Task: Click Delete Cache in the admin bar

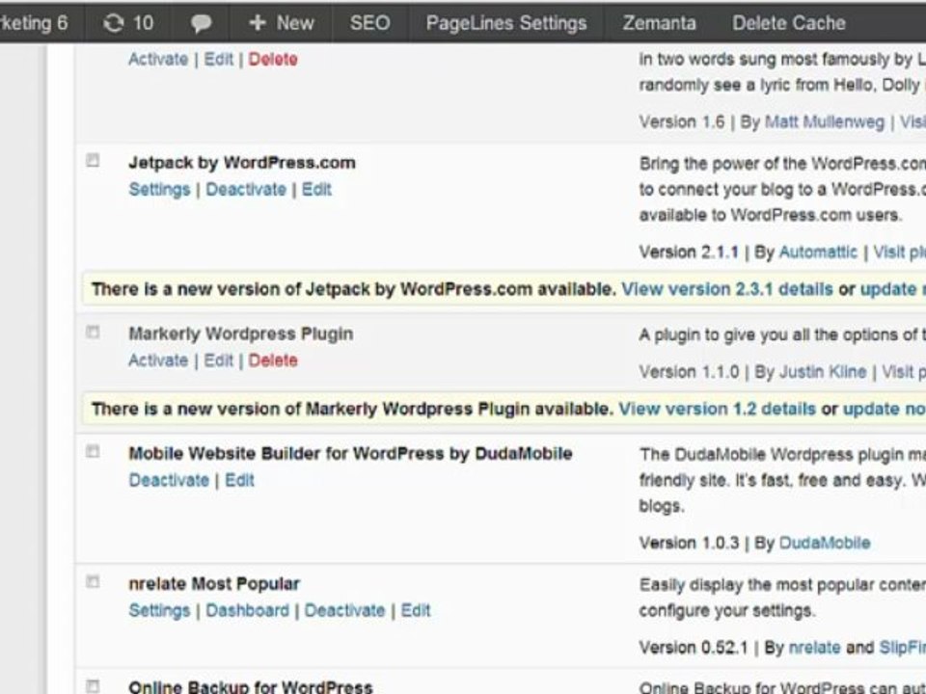Action: coord(788,23)
